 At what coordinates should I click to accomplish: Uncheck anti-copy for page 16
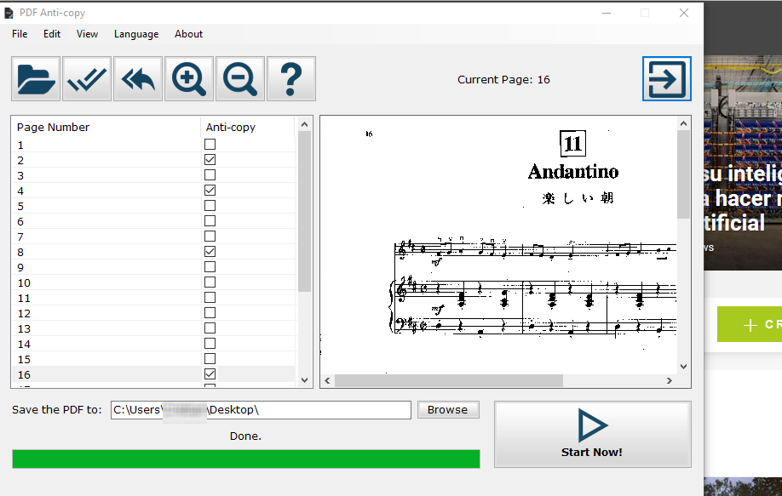pyautogui.click(x=210, y=374)
